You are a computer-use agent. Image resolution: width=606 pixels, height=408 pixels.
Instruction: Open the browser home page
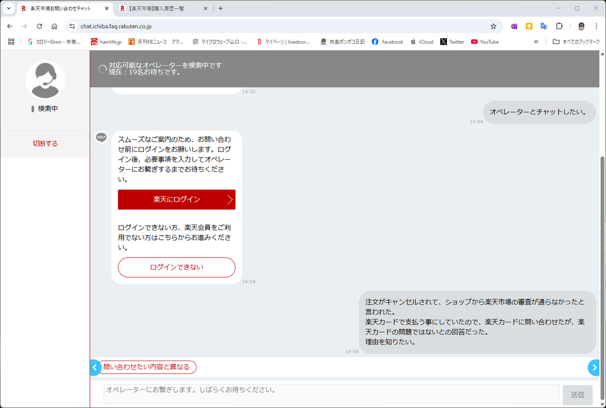(x=54, y=27)
